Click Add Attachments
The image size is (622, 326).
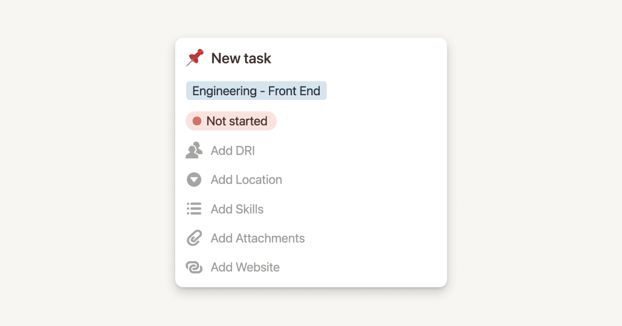[x=257, y=238]
